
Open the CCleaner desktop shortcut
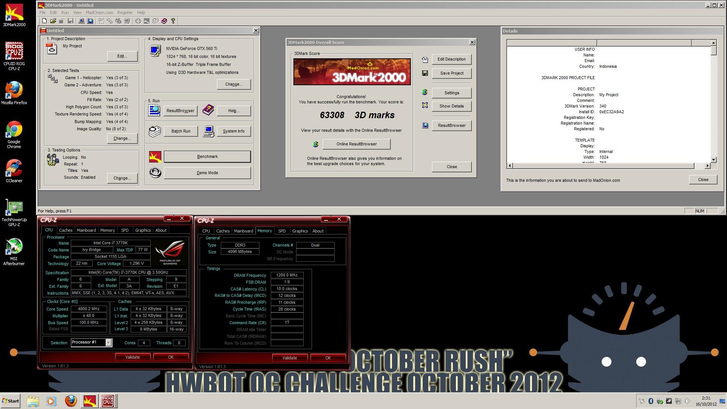point(14,171)
